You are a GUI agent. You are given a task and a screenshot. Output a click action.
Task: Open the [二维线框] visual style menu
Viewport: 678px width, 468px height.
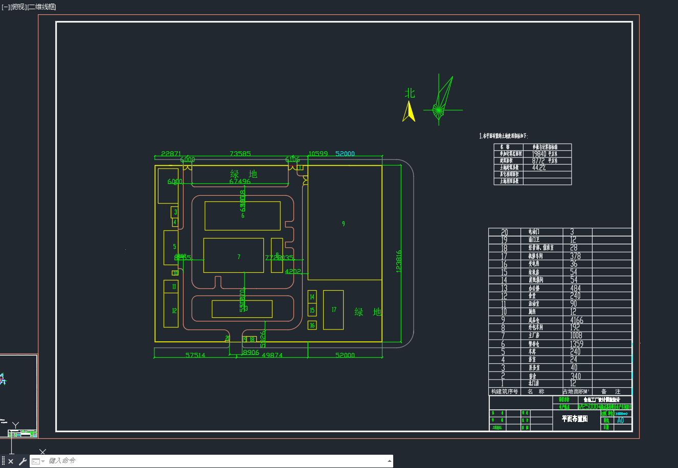click(x=42, y=7)
